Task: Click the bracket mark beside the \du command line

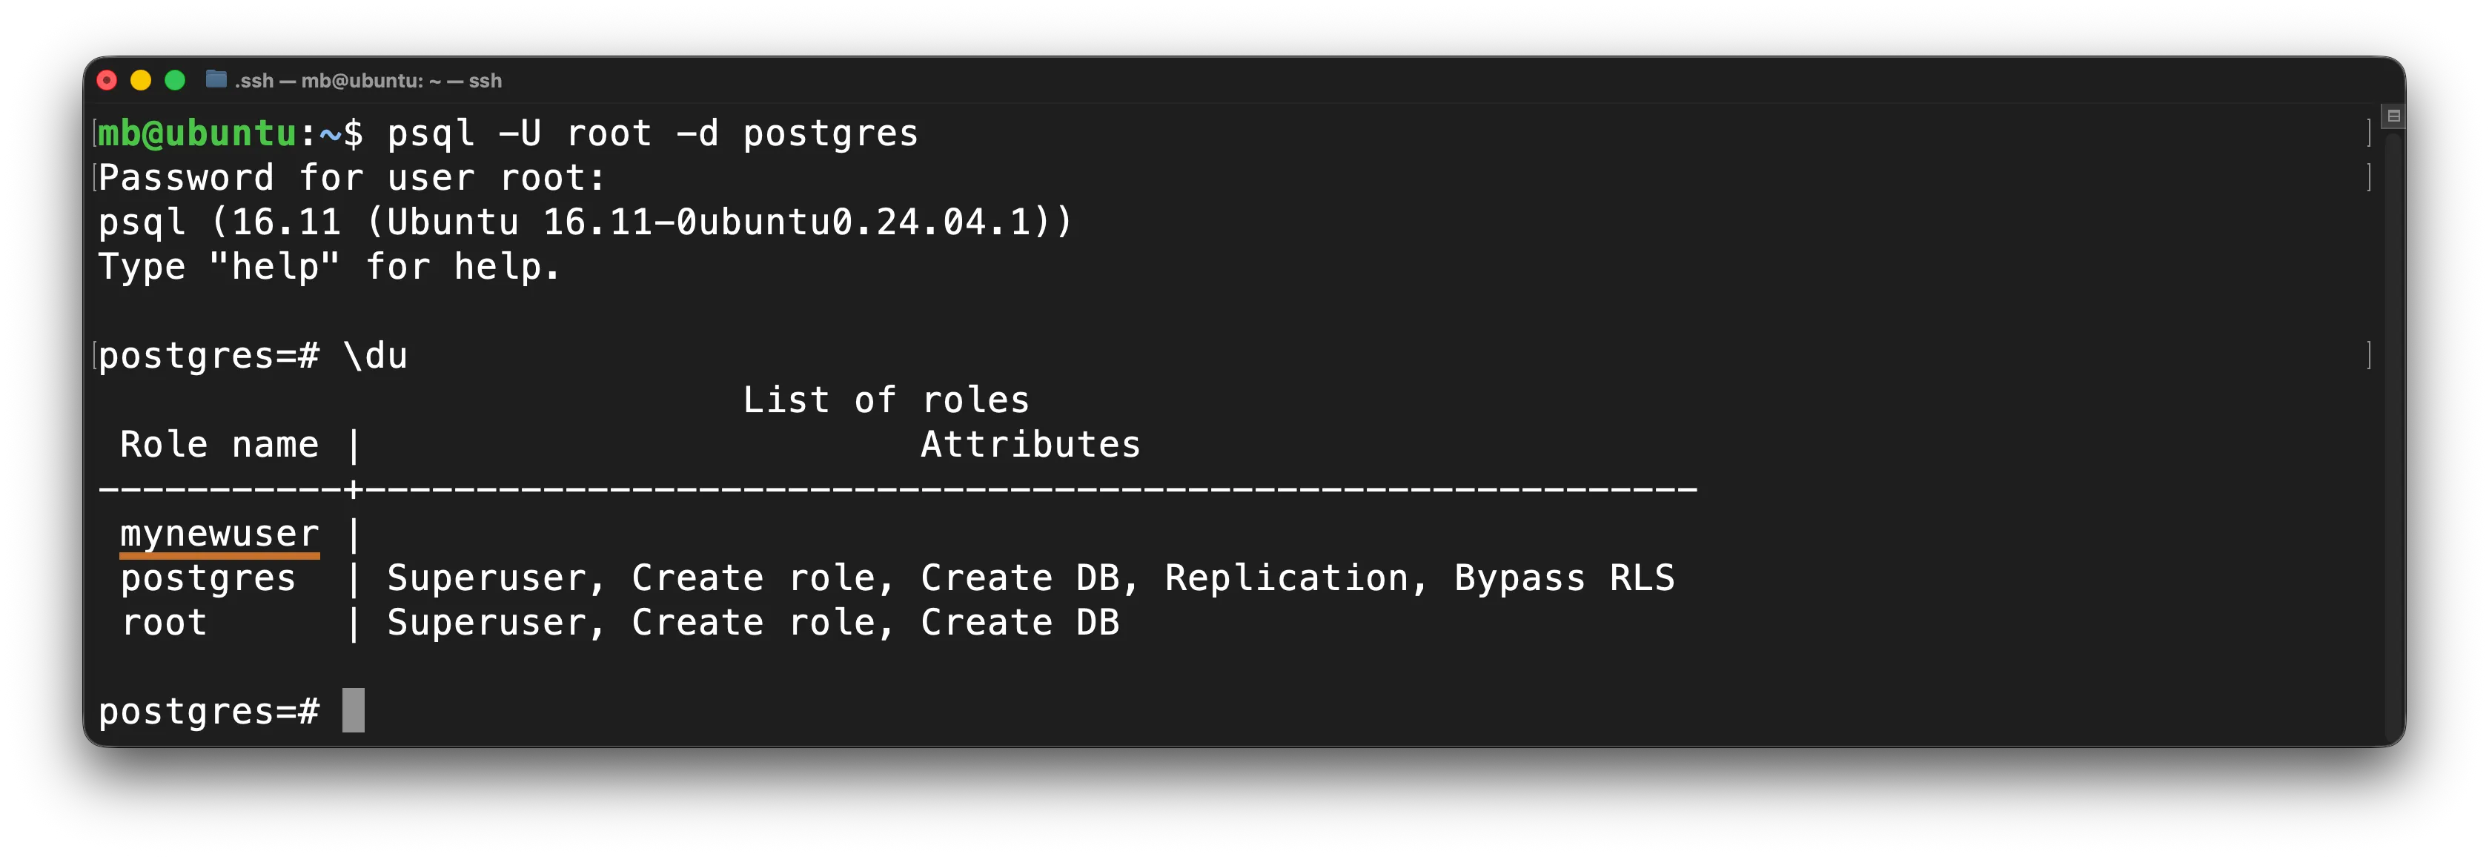Action: pyautogui.click(x=96, y=354)
